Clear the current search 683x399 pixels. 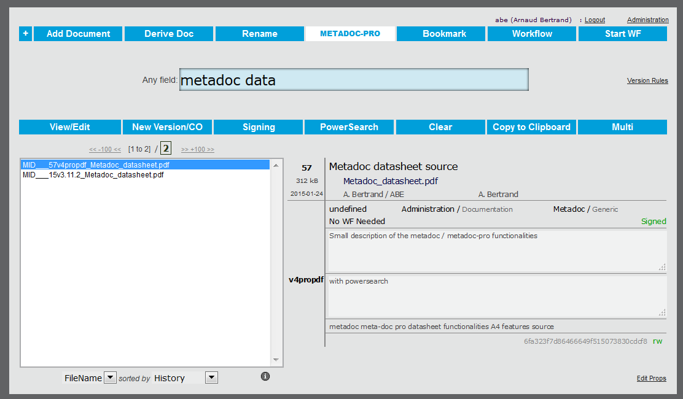[440, 126]
